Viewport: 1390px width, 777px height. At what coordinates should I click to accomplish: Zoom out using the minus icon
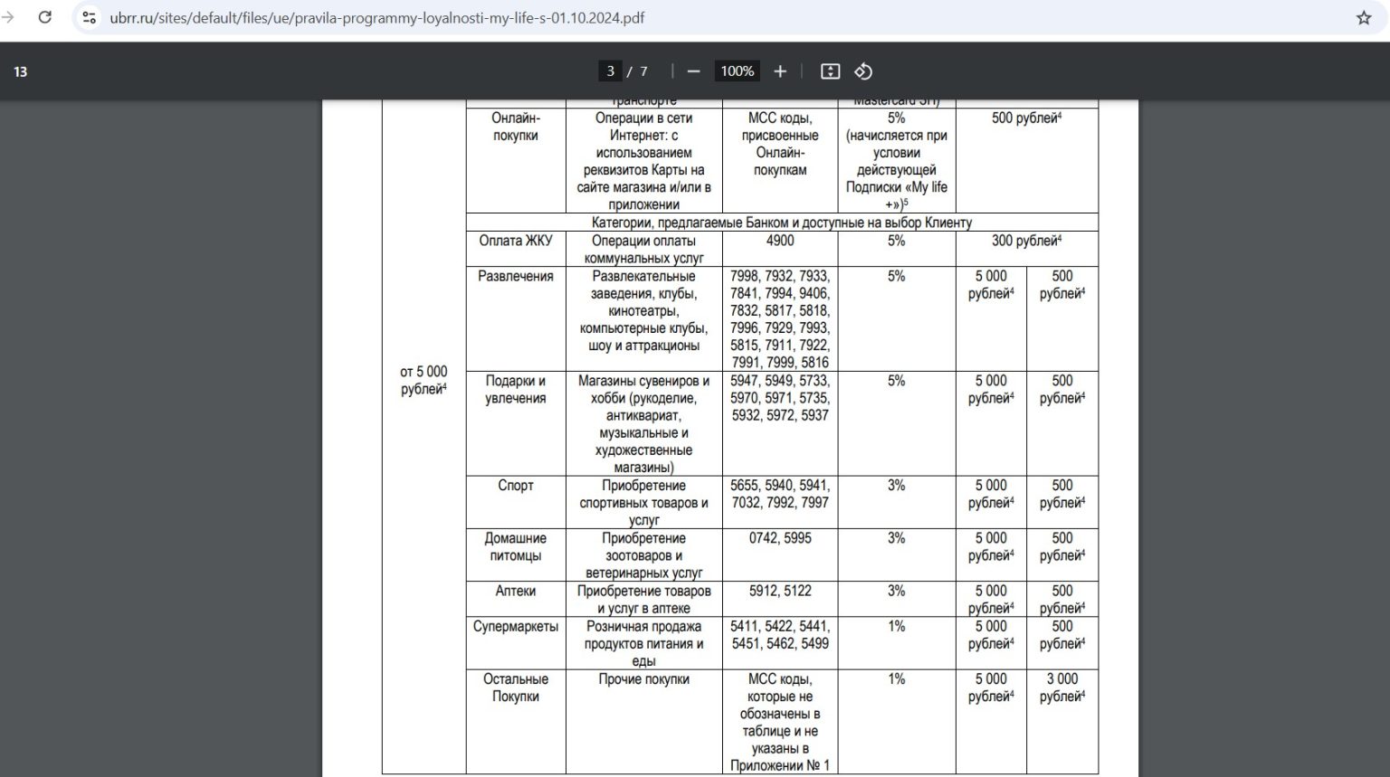coord(694,71)
